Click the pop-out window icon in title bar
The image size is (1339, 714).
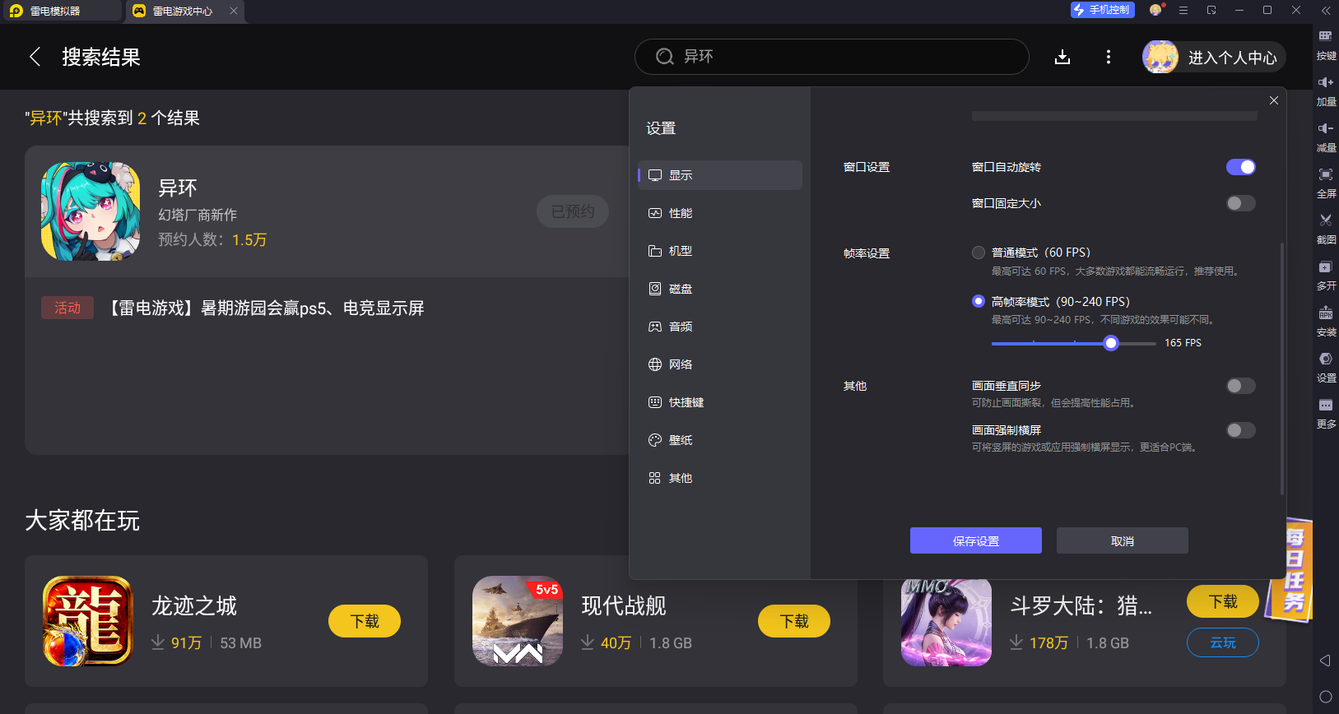click(x=1211, y=10)
